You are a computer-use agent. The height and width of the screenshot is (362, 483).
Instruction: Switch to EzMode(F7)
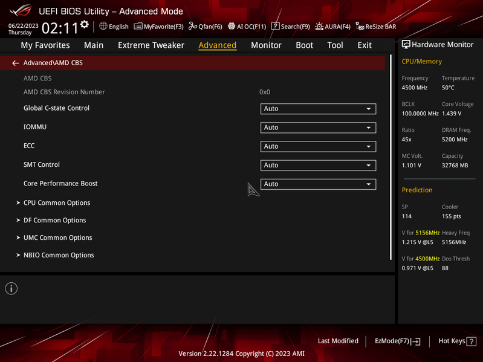click(397, 341)
